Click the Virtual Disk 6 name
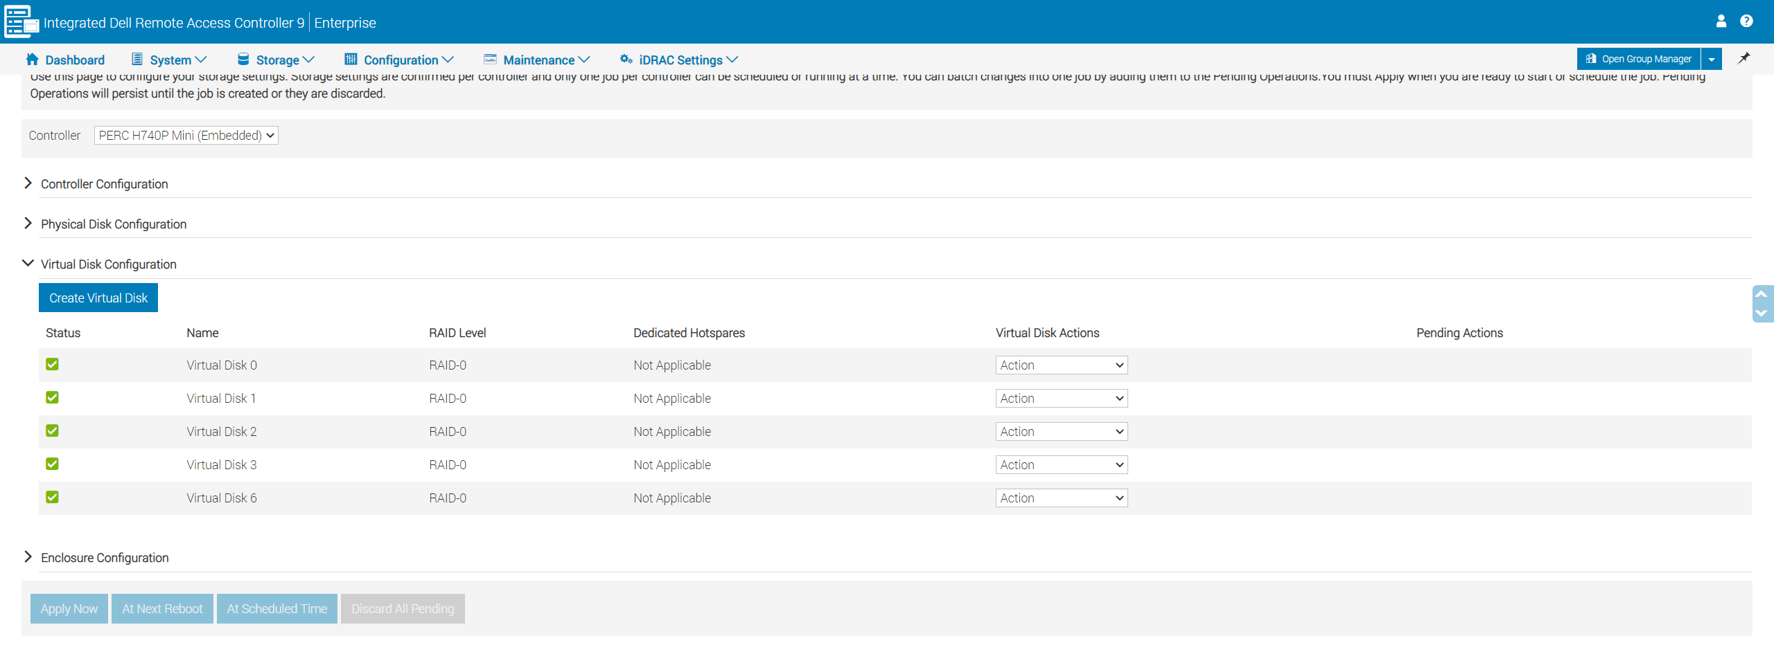Viewport: 1774px width, 645px height. pyautogui.click(x=222, y=498)
